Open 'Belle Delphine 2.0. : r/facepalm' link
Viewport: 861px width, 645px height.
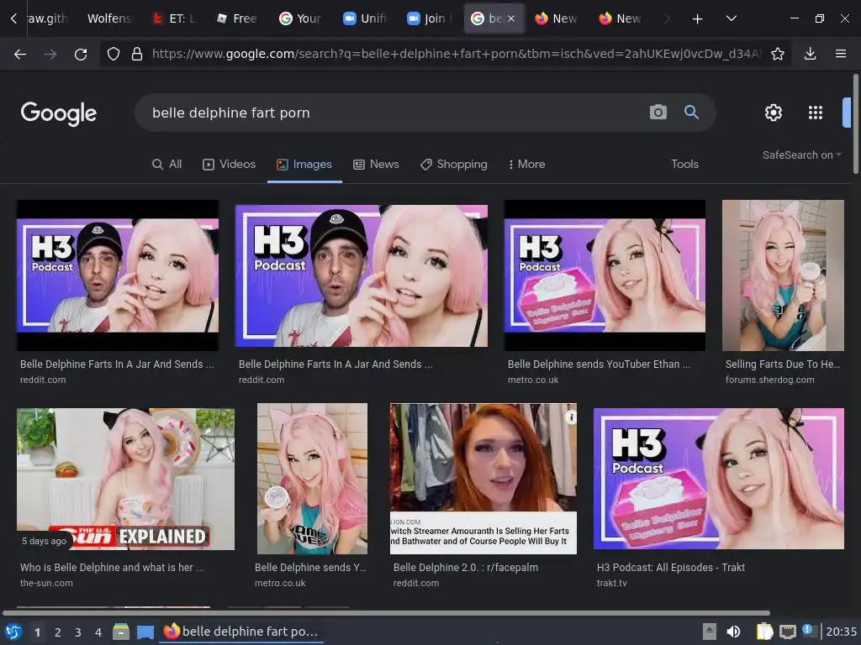tap(466, 568)
